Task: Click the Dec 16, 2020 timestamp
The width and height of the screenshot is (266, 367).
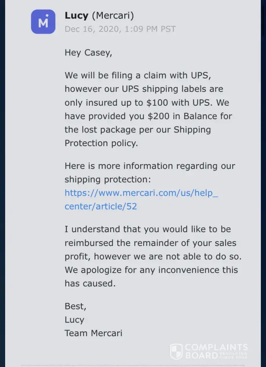Action: [x=120, y=29]
